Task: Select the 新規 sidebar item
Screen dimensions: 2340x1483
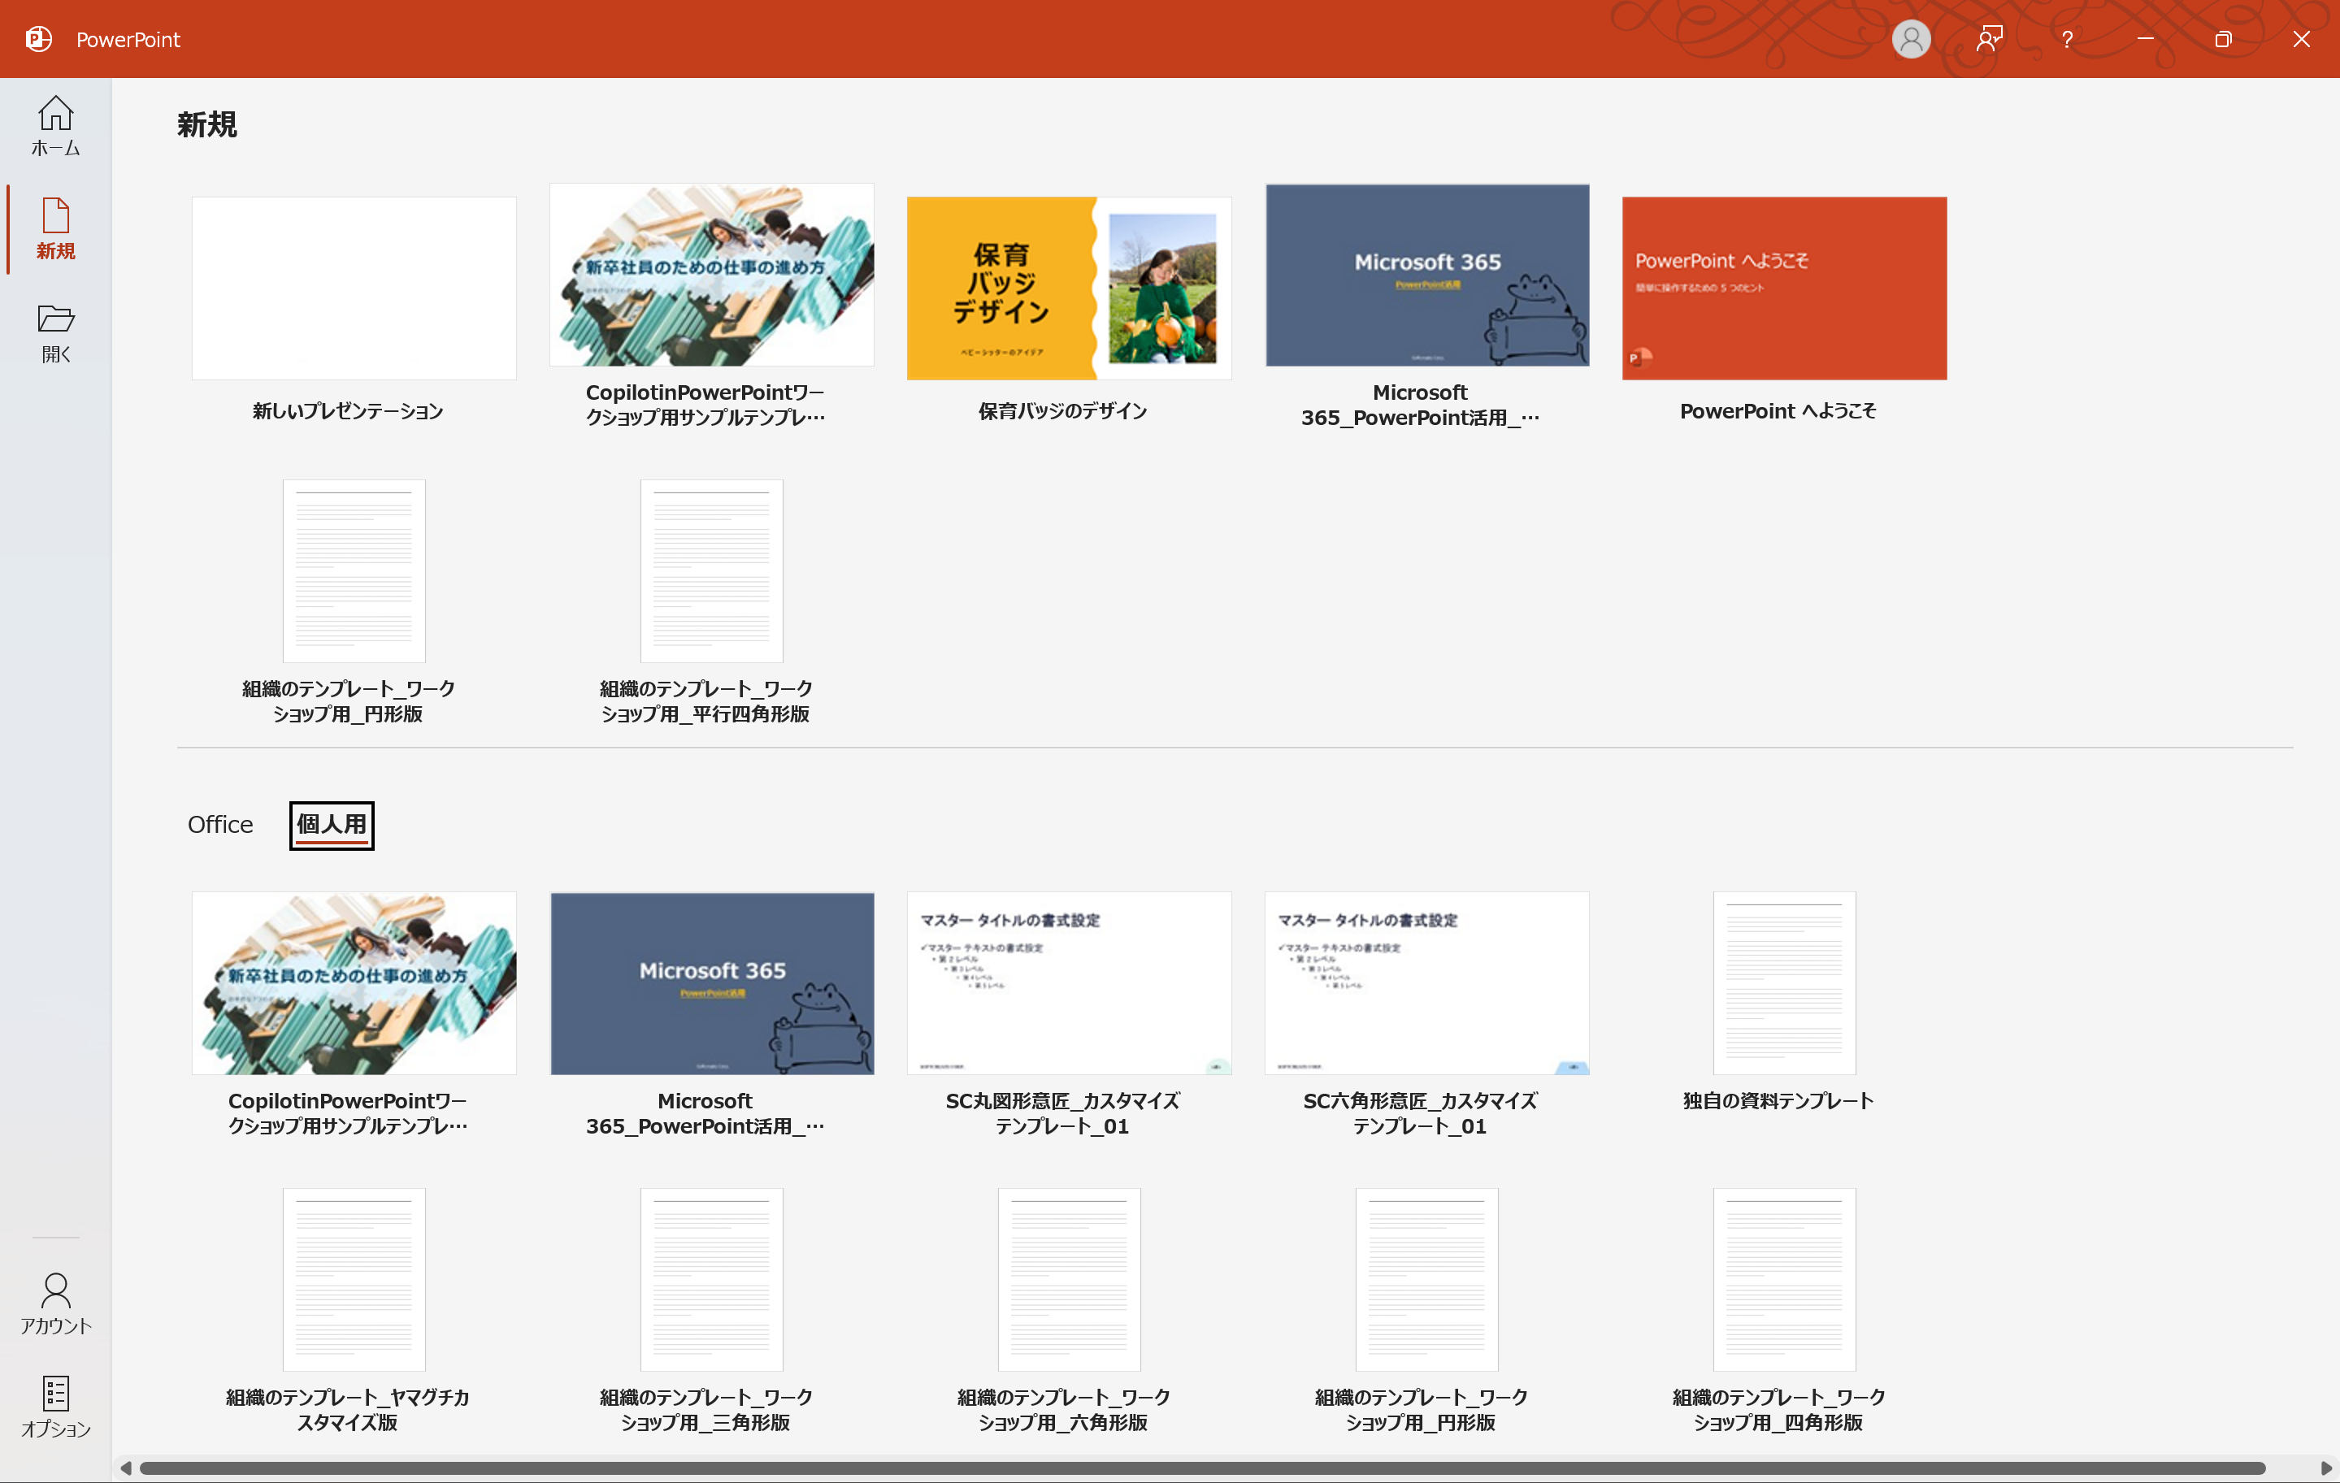Action: 55,228
